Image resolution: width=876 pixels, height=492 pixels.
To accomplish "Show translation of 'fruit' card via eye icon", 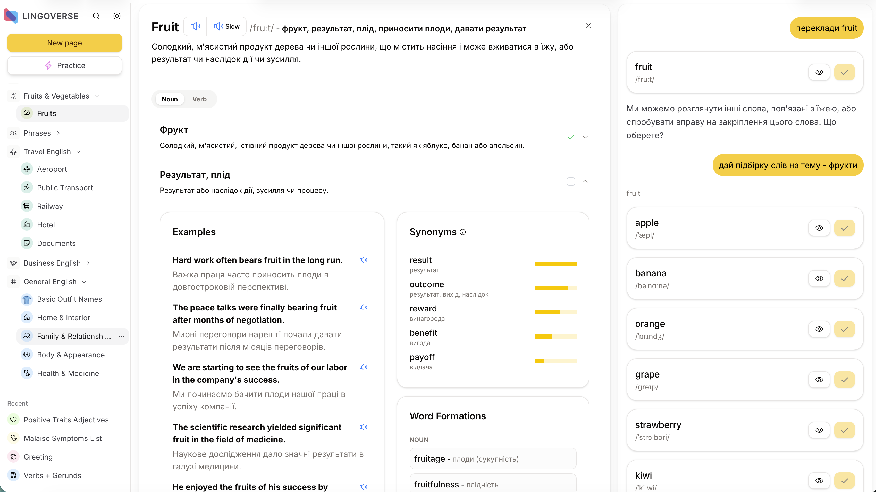I will pyautogui.click(x=819, y=72).
